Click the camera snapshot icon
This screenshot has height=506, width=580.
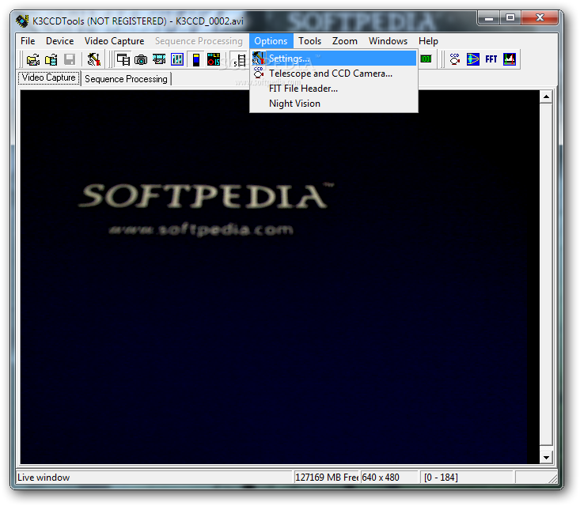(141, 59)
